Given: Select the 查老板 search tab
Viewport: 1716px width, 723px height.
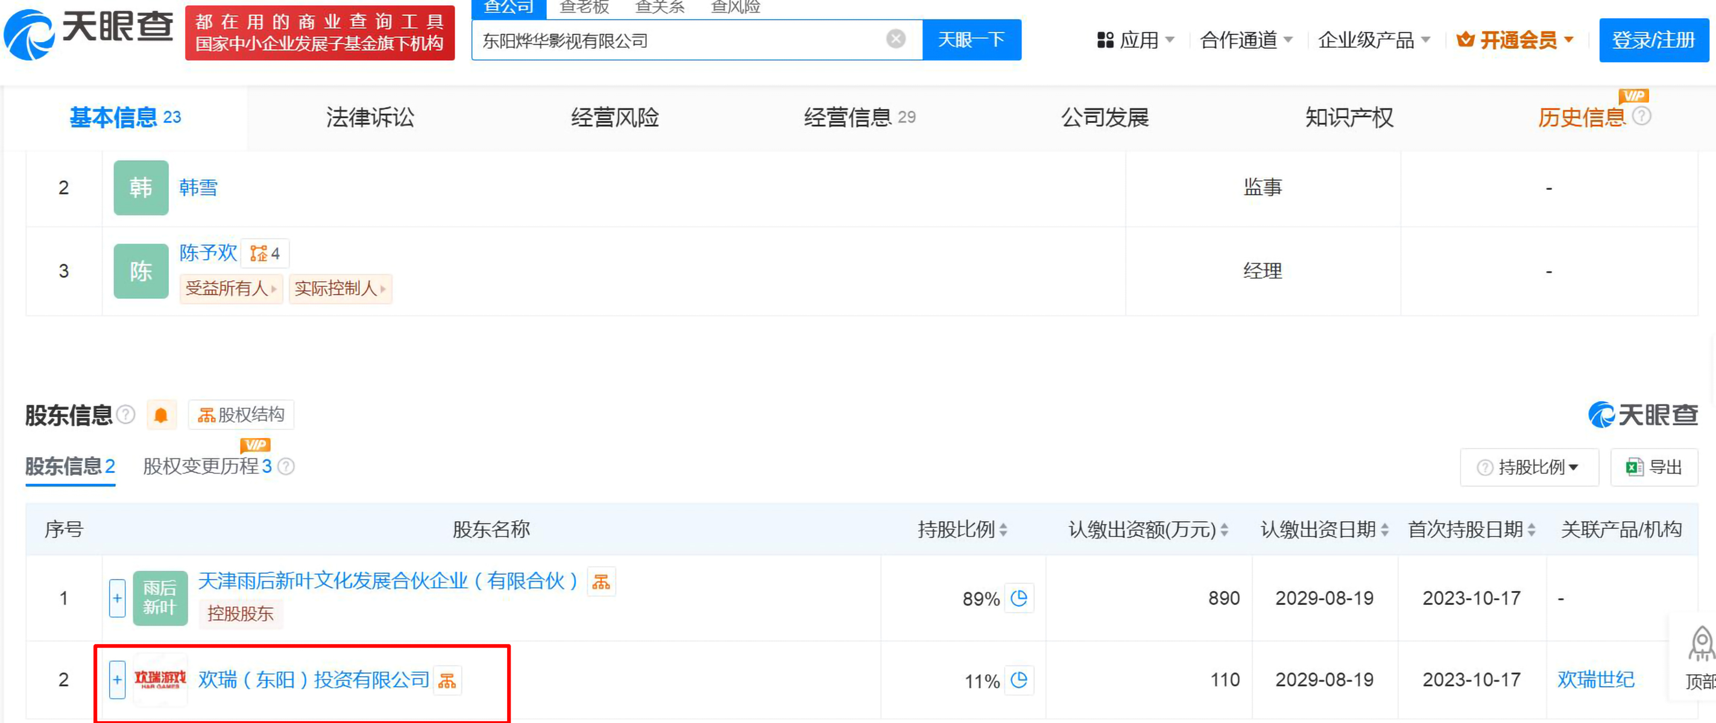Looking at the screenshot, I should (x=584, y=7).
